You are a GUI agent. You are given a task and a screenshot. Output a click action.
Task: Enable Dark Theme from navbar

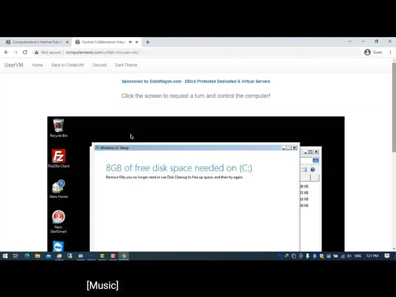coord(126,65)
